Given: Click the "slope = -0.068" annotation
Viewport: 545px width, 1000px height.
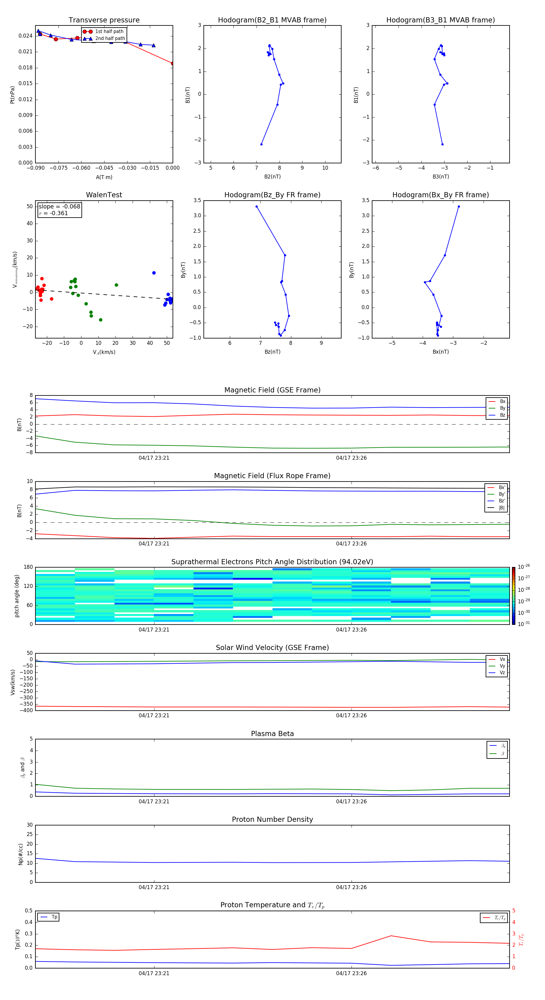Looking at the screenshot, I should 59,207.
